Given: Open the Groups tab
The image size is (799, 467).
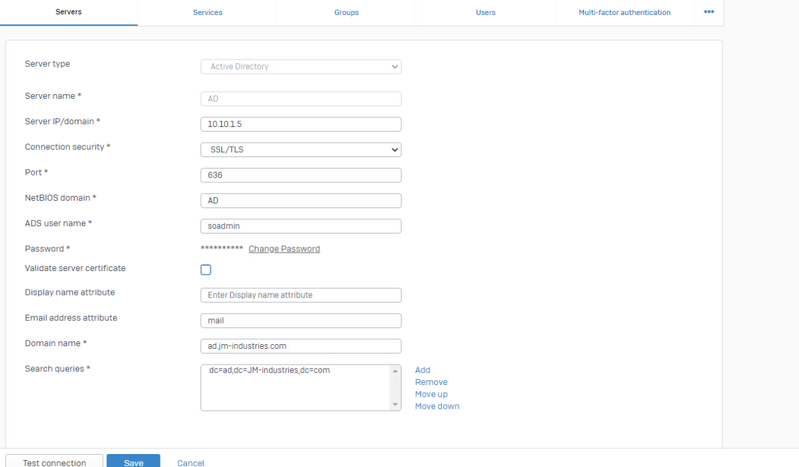Looking at the screenshot, I should (x=346, y=12).
